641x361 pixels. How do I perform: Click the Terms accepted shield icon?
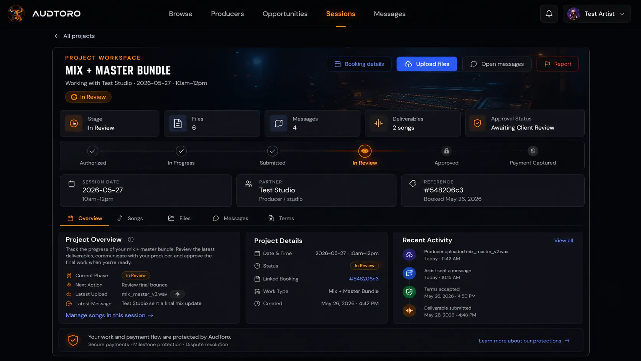point(409,292)
